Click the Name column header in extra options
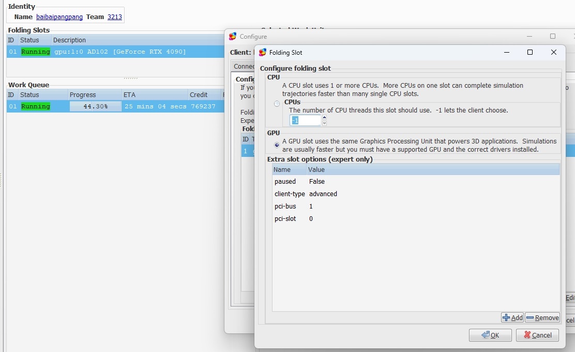 click(290, 169)
